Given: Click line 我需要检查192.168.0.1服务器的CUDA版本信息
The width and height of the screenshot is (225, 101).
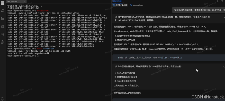Looking at the screenshot, I should (x=160, y=27).
